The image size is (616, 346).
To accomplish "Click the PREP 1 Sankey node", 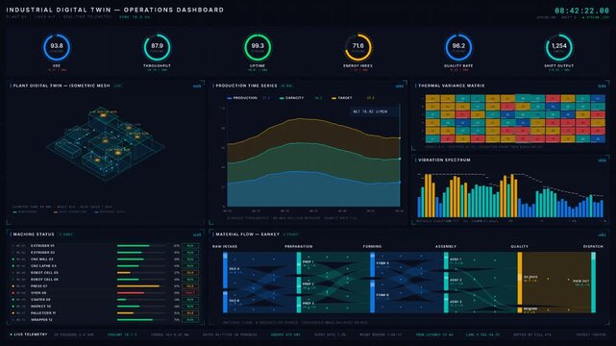I will (x=299, y=263).
